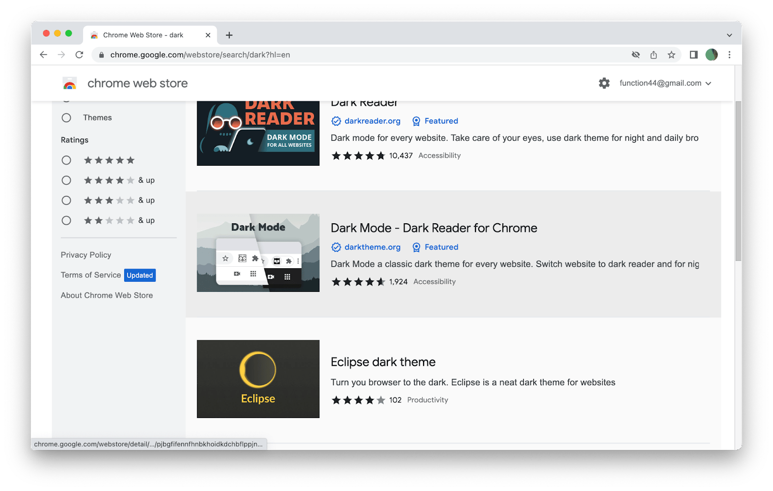Screen dimensions: 773x491
Task: Click the lock icon in the address bar
Action: point(101,55)
